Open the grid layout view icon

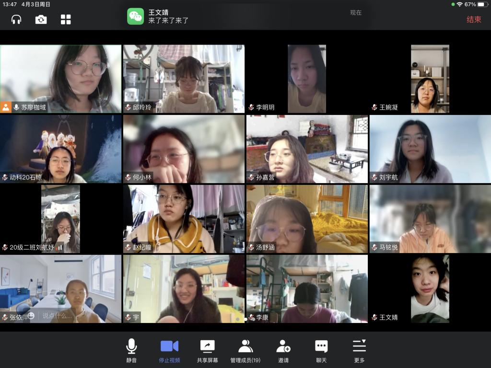point(66,19)
